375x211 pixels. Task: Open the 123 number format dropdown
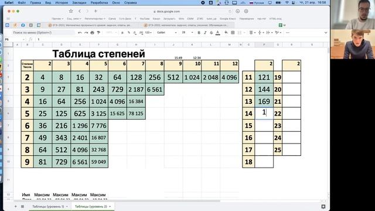[148, 33]
